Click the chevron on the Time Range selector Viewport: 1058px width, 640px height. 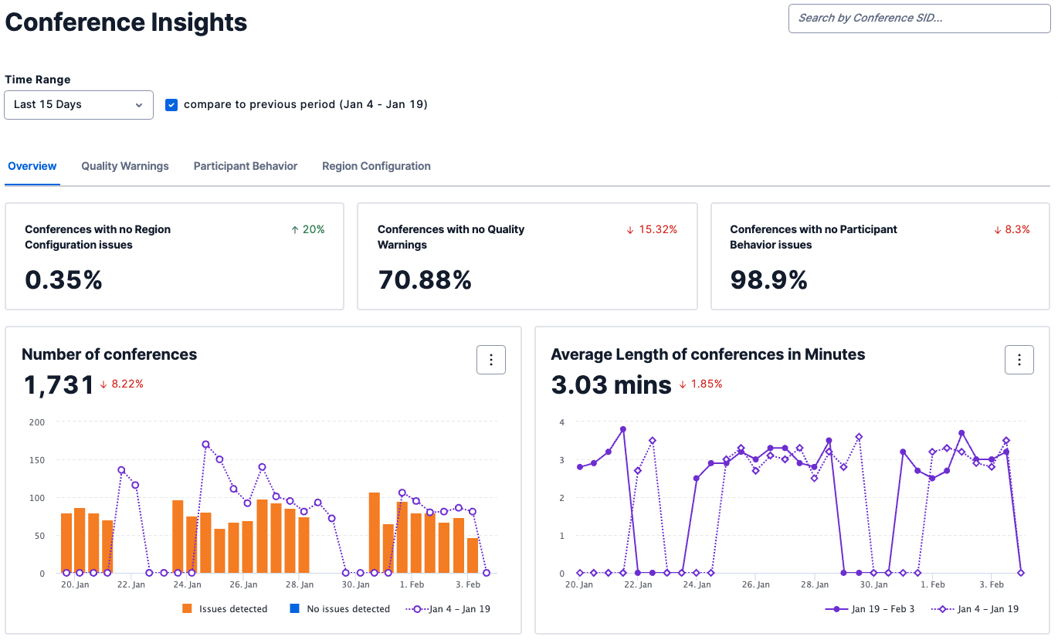138,104
